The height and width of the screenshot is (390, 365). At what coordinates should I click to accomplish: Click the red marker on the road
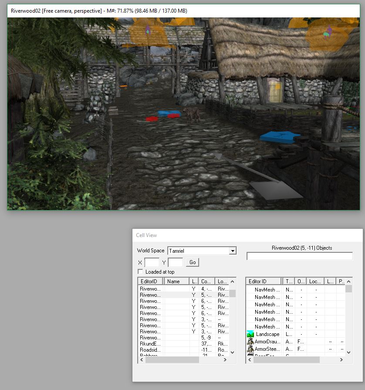(152, 119)
